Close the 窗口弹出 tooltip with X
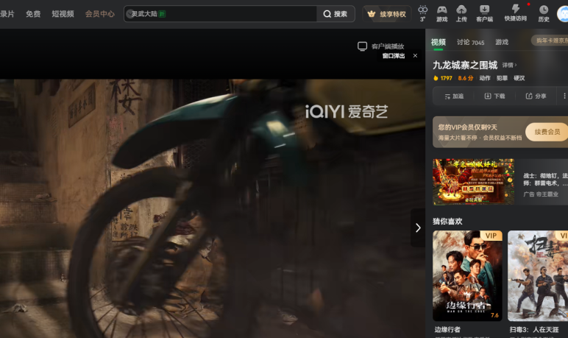Viewport: 568px width, 338px height. 415,55
